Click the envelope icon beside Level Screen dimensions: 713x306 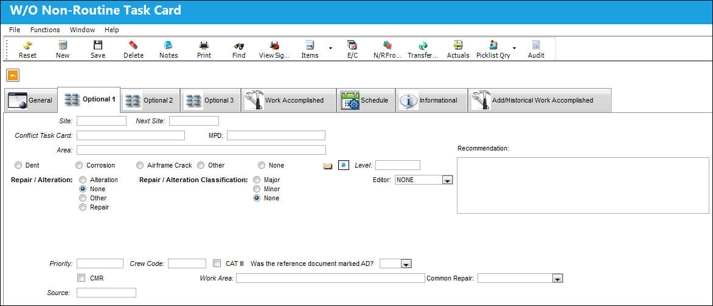click(x=327, y=166)
